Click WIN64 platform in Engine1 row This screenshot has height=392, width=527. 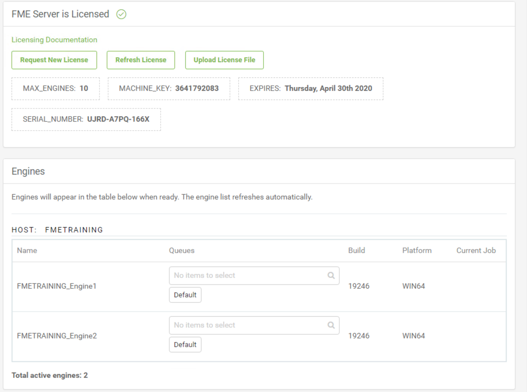coord(413,286)
